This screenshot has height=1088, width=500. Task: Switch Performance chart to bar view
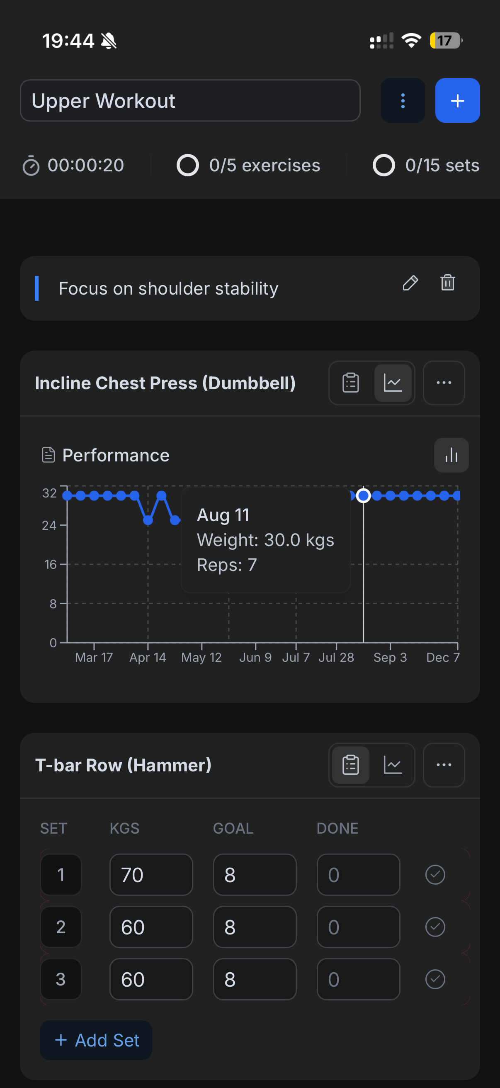tap(451, 455)
